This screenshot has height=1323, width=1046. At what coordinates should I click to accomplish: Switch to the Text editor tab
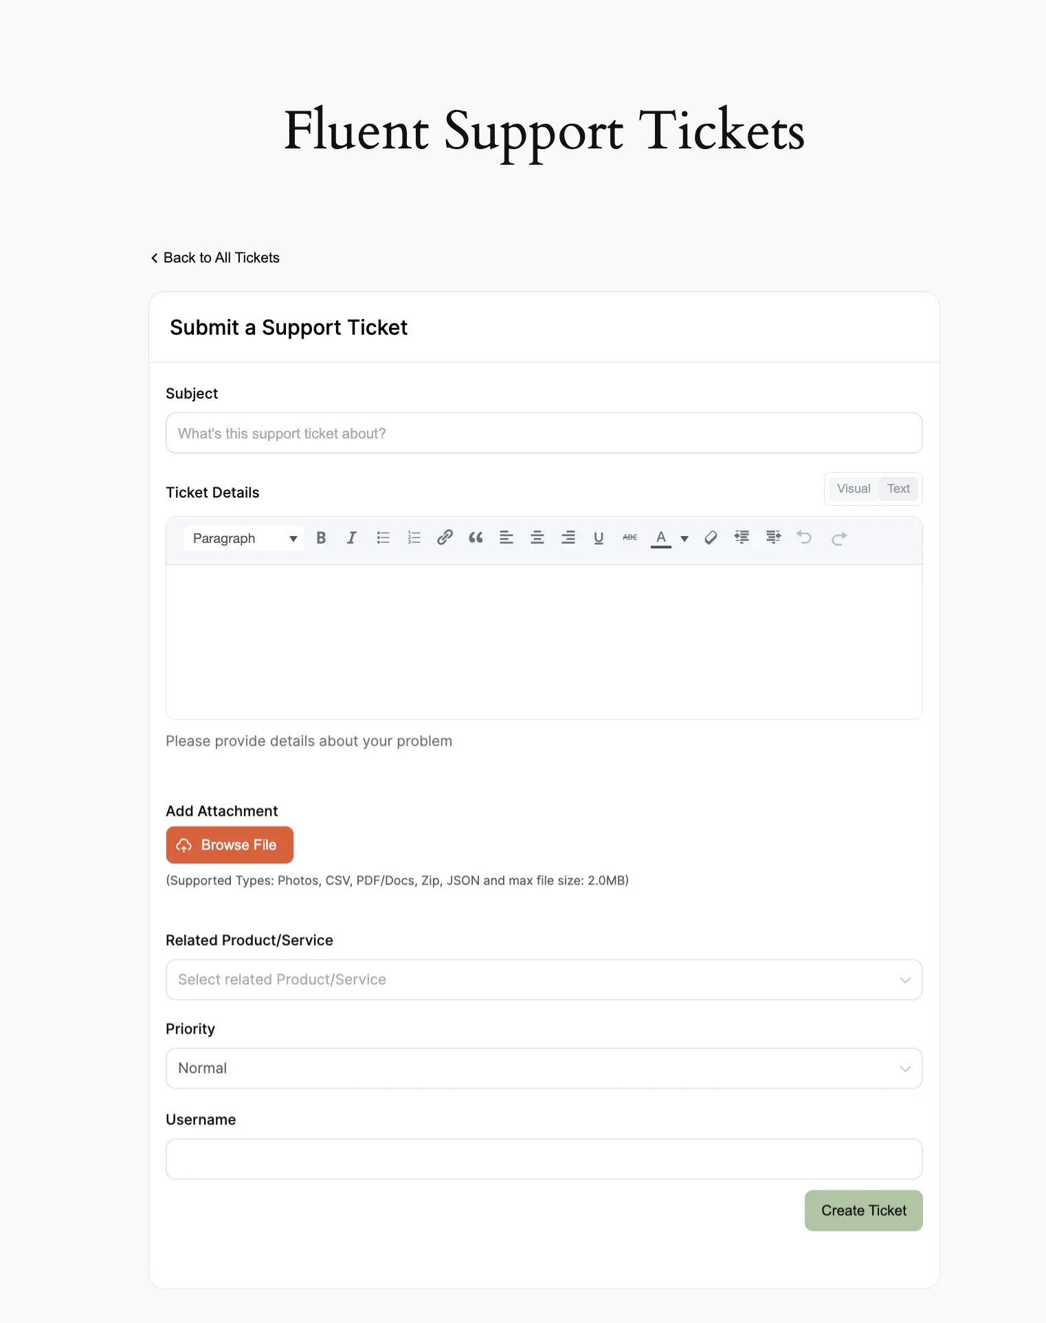pos(898,489)
